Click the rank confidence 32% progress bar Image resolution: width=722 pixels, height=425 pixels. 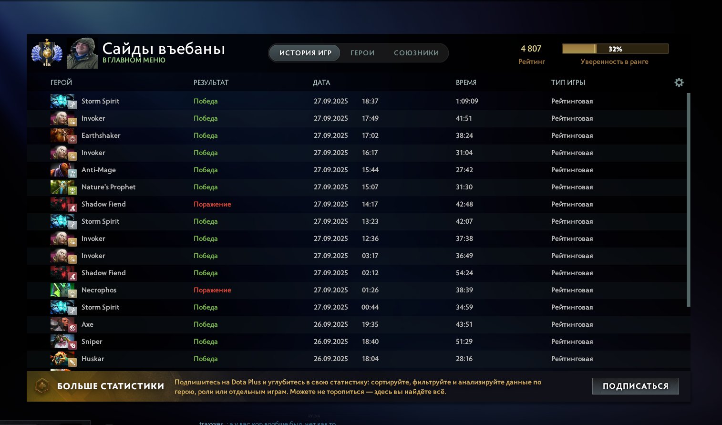615,49
